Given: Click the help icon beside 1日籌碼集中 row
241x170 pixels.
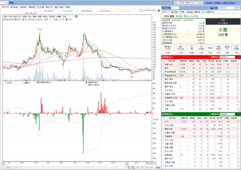Looking at the screenshot, I should tap(188, 31).
